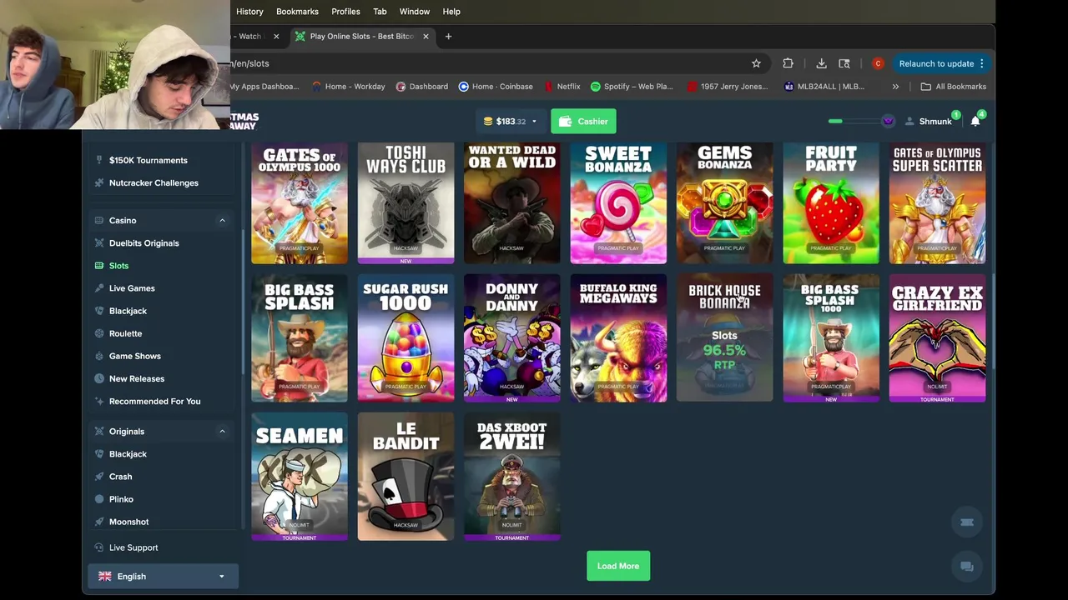Click the Chrome profile avatar C
The height and width of the screenshot is (600, 1068).
tap(878, 63)
